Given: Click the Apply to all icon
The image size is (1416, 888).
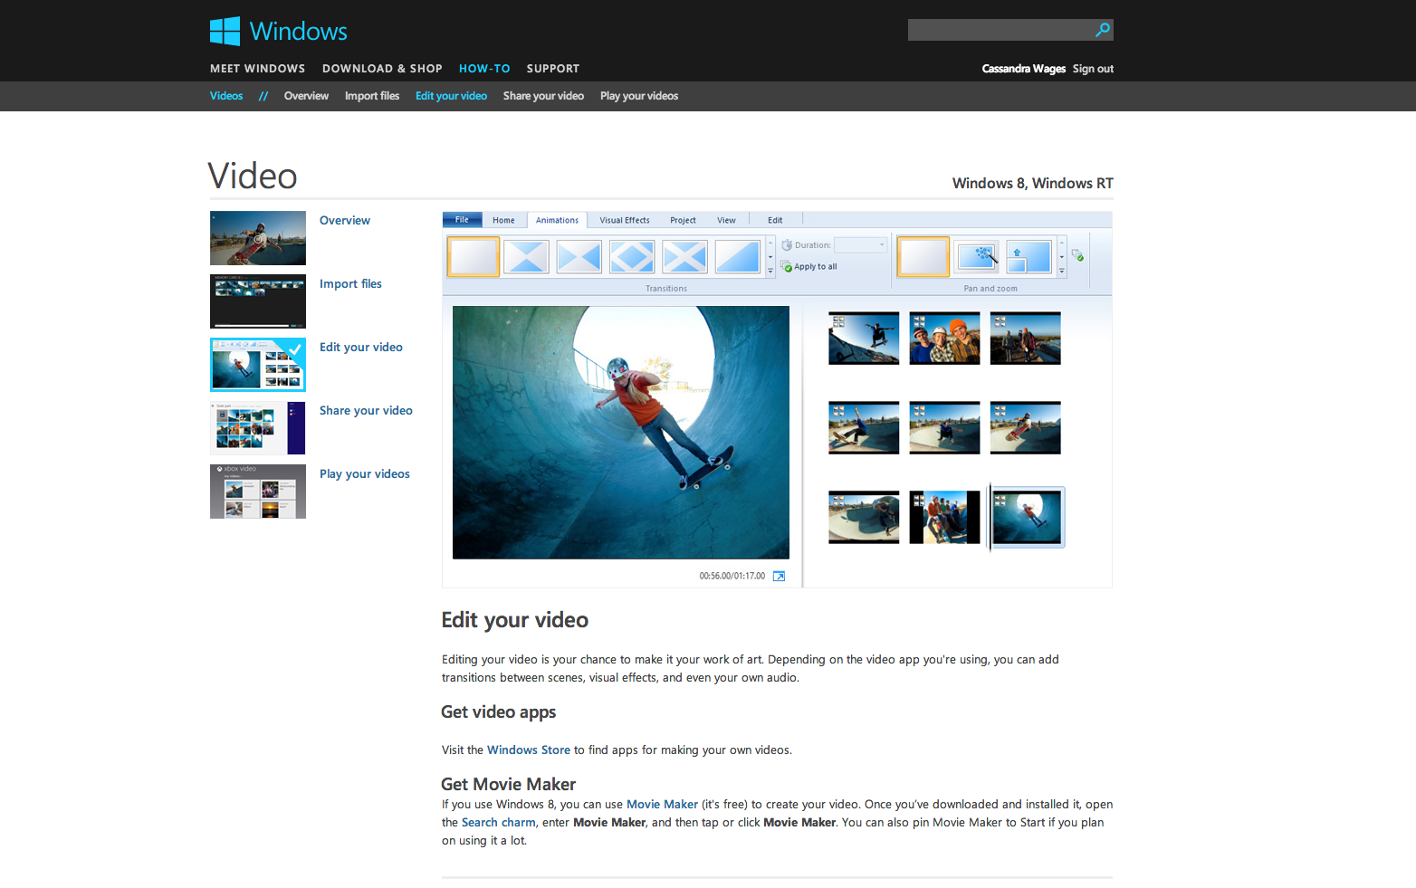Looking at the screenshot, I should (x=787, y=266).
